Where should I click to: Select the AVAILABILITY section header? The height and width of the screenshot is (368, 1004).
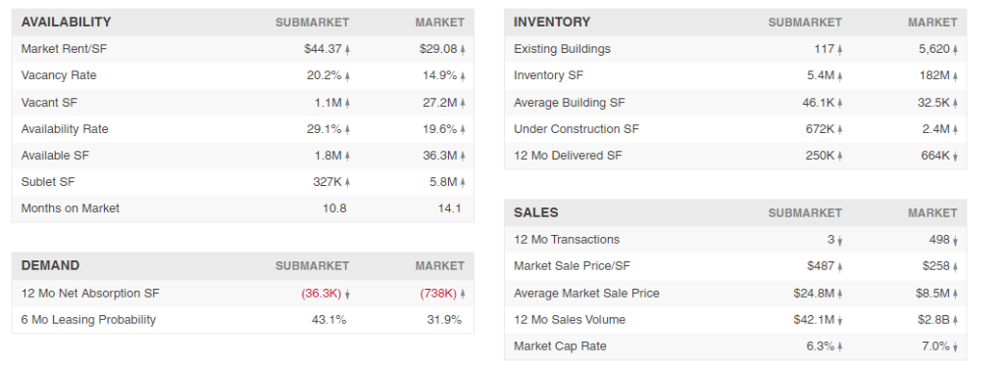click(66, 22)
